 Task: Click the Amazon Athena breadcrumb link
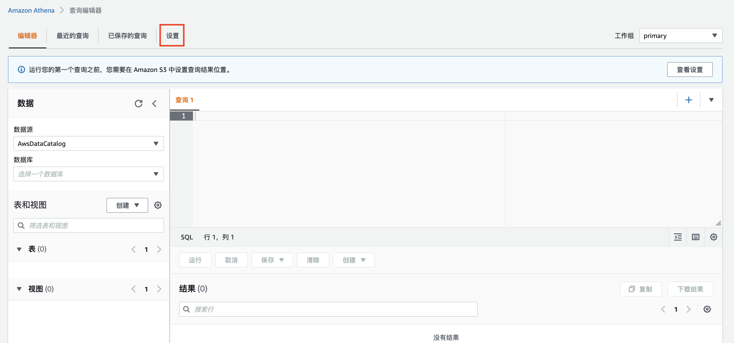coord(31,10)
